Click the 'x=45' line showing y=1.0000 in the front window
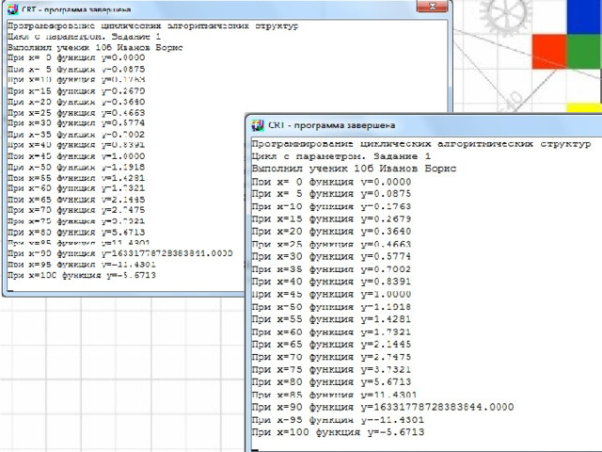 click(332, 294)
